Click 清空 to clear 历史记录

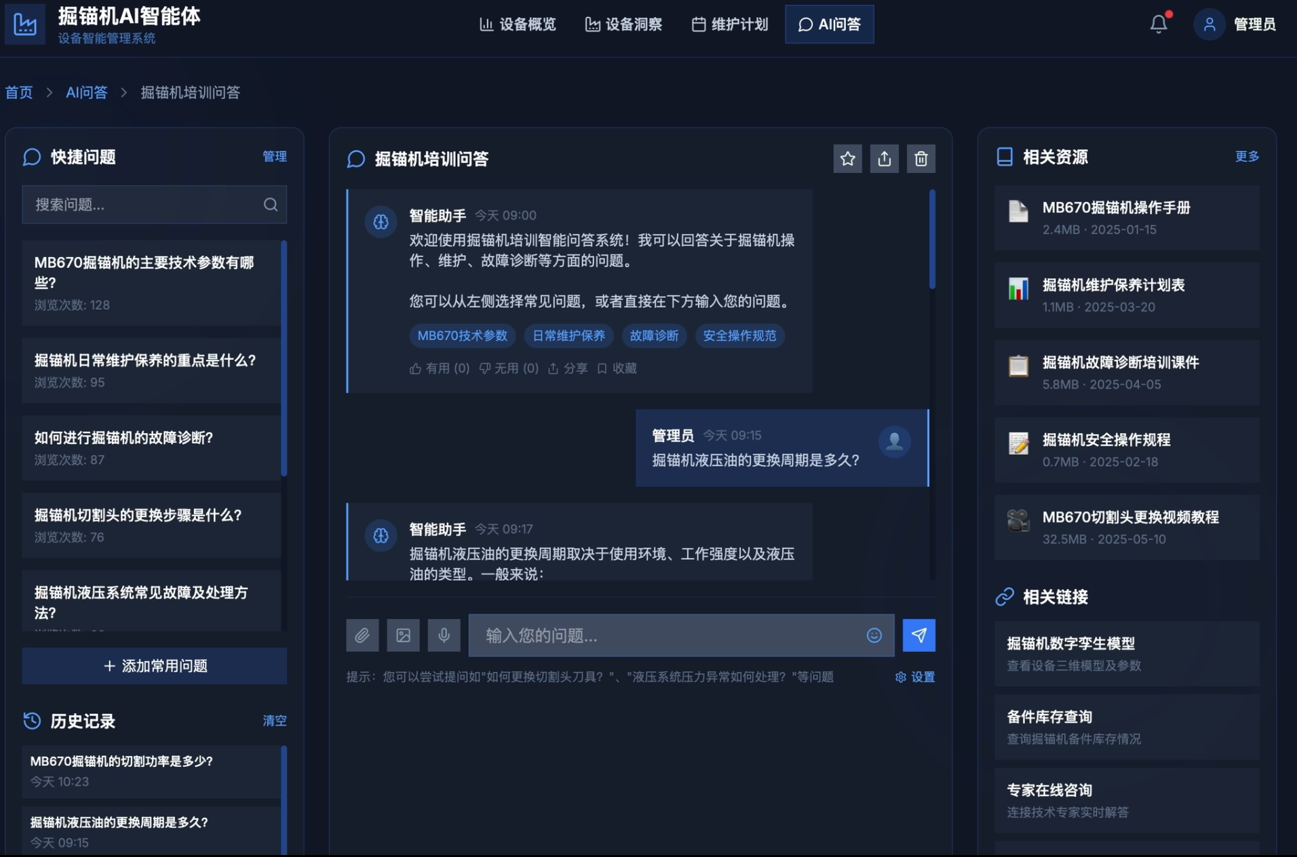[x=275, y=721]
